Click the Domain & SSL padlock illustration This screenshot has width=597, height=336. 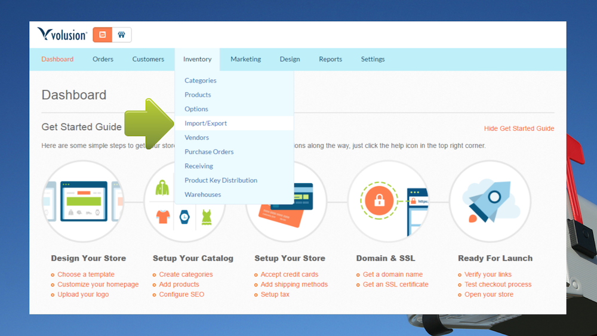click(x=388, y=201)
